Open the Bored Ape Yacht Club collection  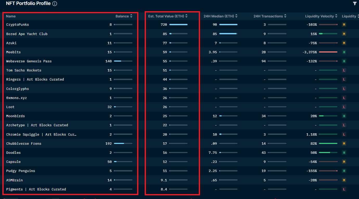coord(27,34)
